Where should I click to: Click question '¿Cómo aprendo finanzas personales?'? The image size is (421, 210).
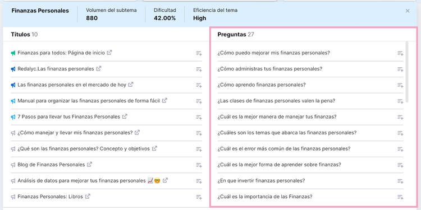[262, 85]
